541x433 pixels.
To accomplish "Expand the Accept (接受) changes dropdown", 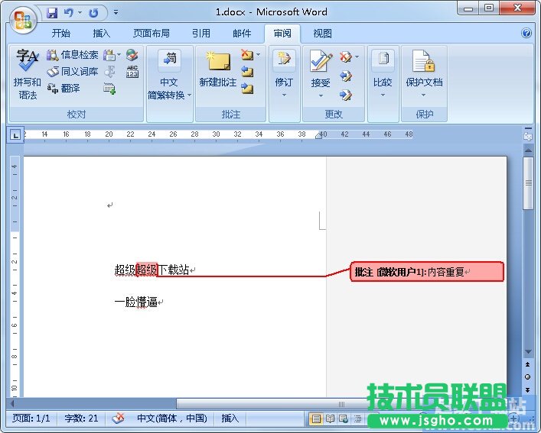I will 321,95.
